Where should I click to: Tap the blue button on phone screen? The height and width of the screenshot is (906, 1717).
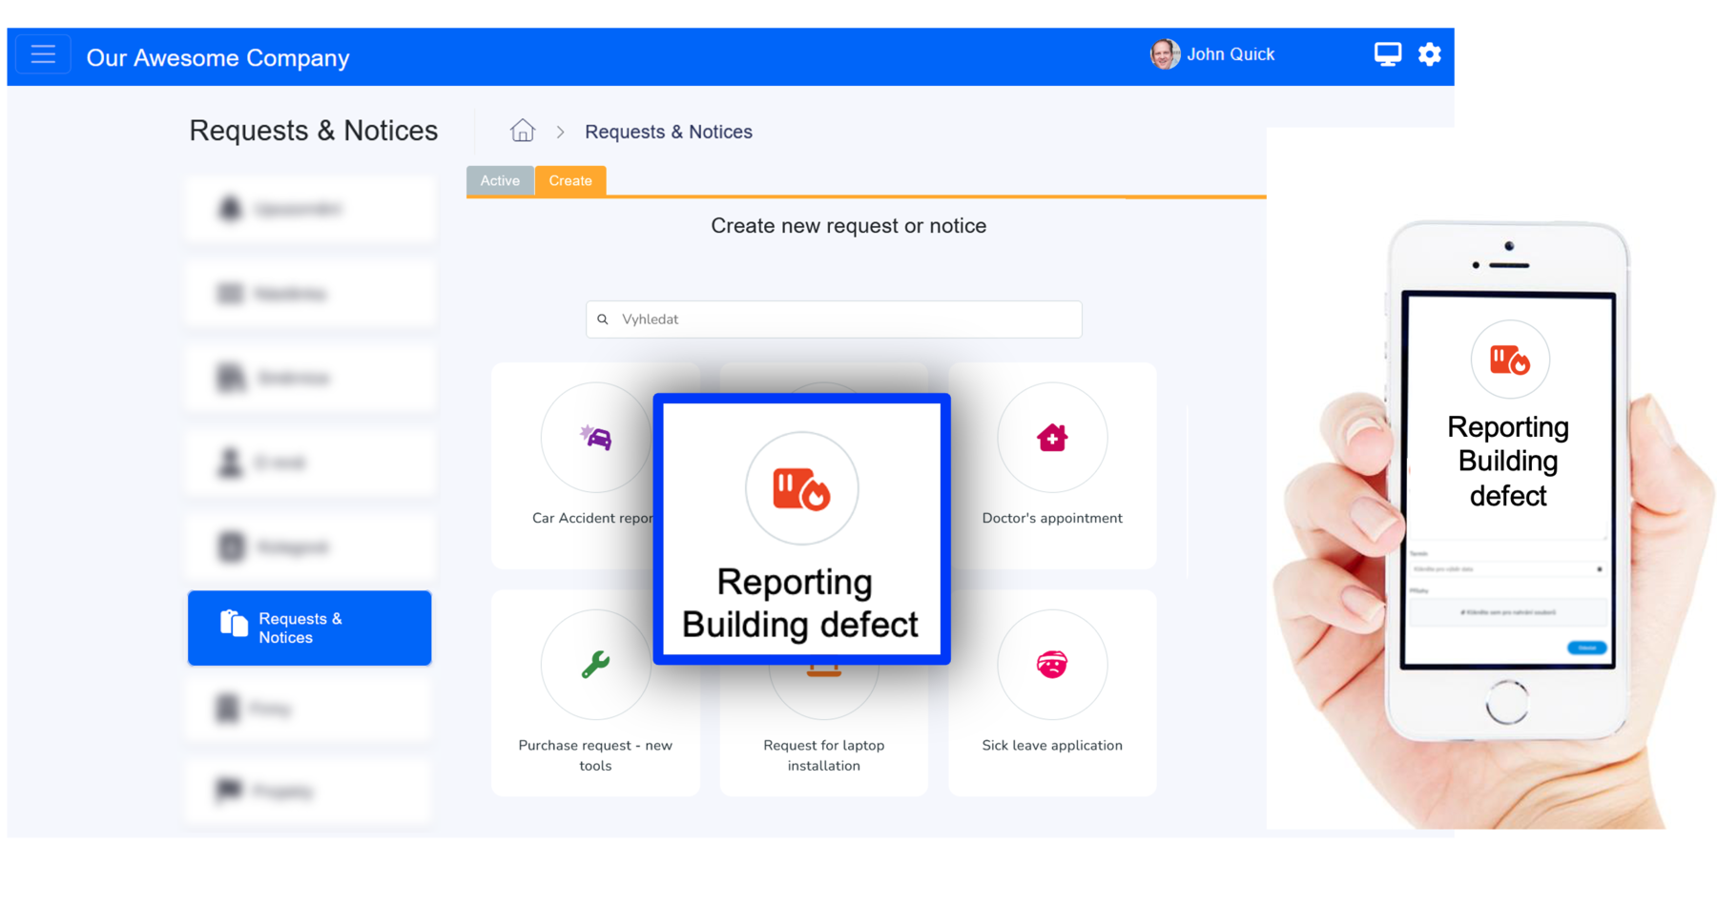pos(1586,648)
